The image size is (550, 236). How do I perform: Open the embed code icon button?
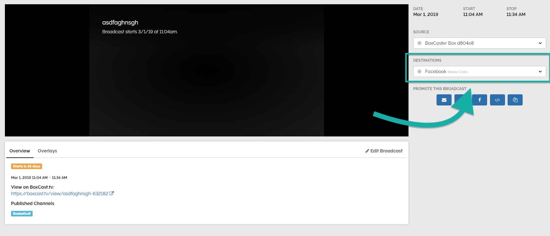click(x=497, y=100)
